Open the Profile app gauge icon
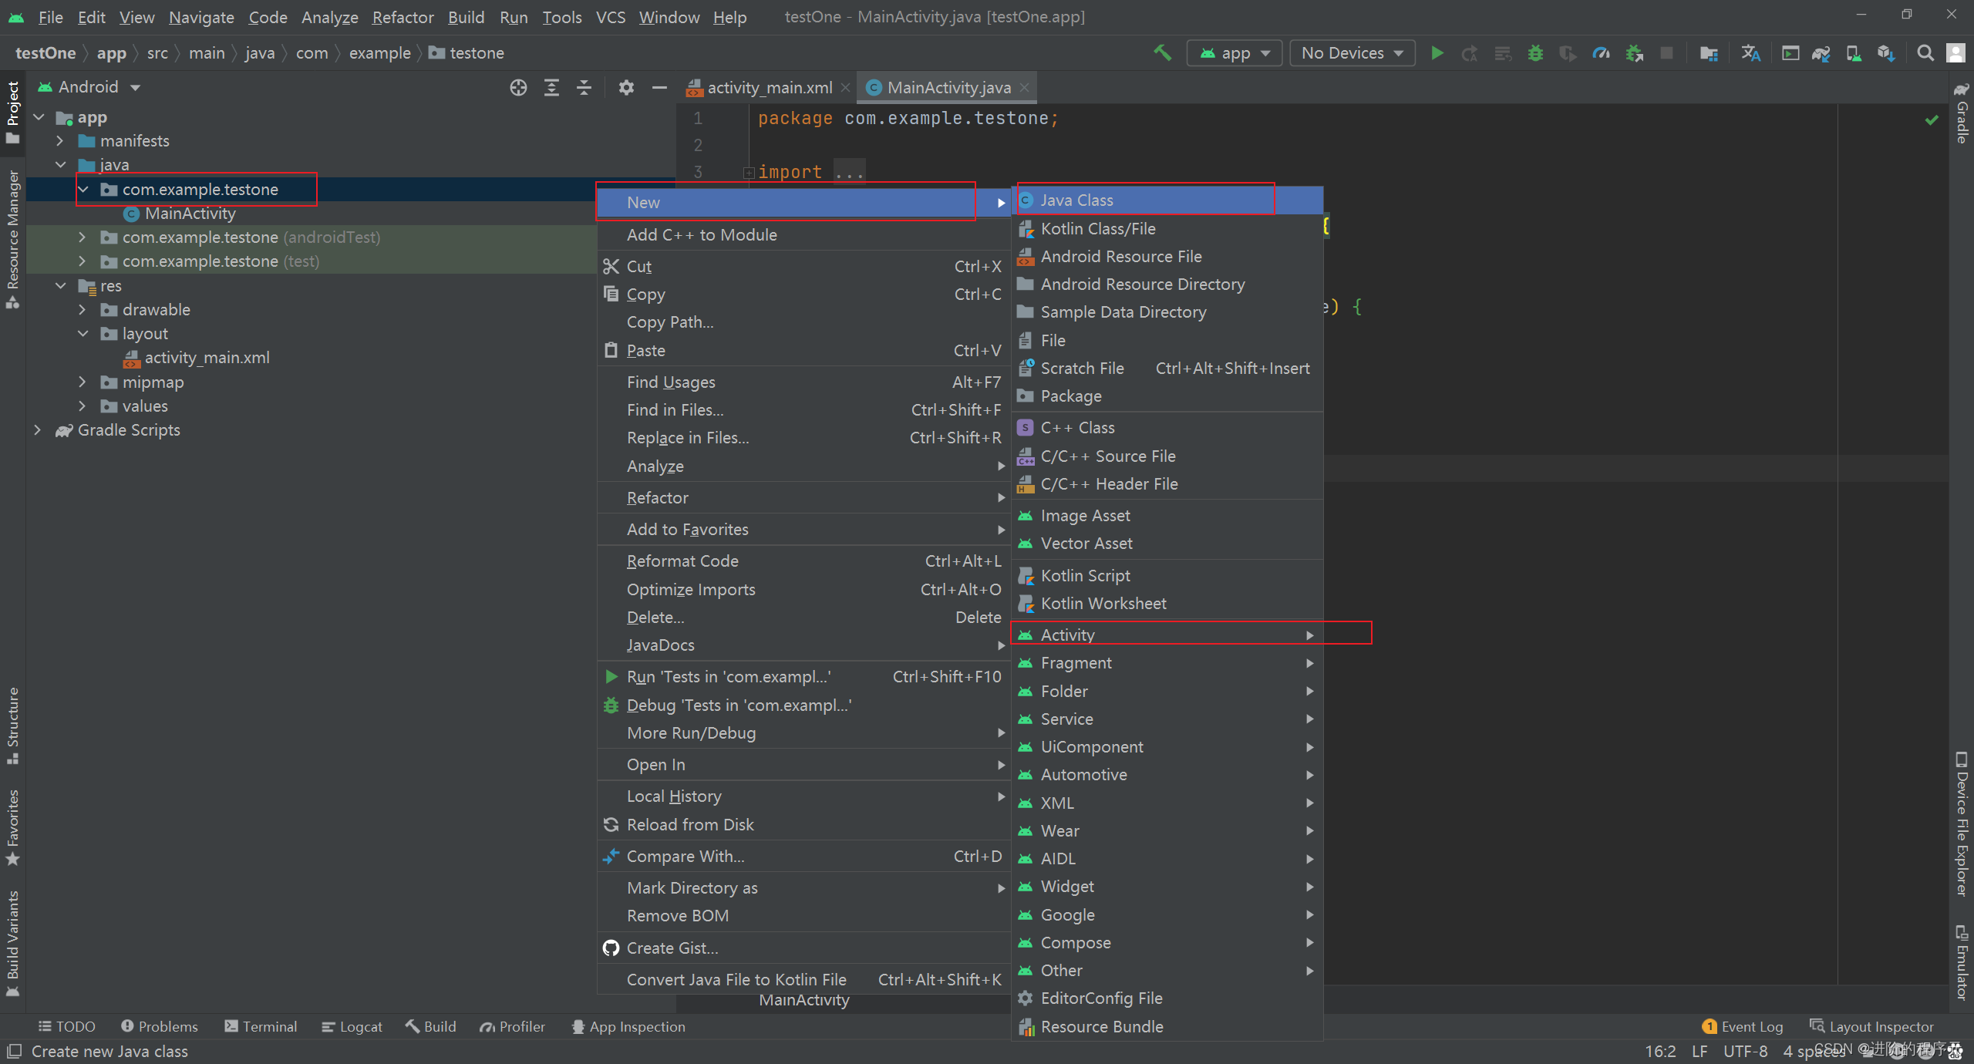Screen dimensions: 1974x1064 (x=1601, y=52)
